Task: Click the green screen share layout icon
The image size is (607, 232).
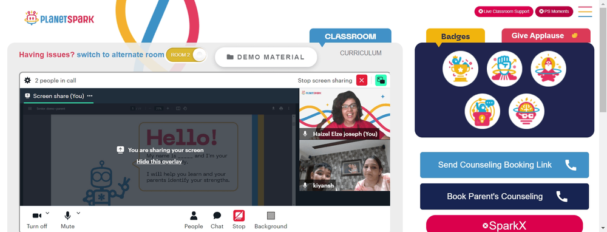Action: [x=381, y=80]
